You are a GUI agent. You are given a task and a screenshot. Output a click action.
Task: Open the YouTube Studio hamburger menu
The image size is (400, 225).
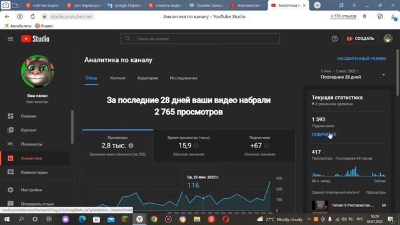coord(11,39)
